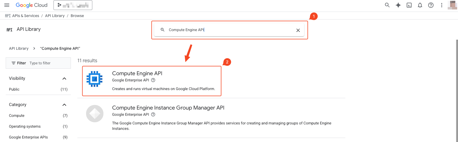Click the Browse breadcrumb item
Viewport: 458px width, 142px height.
point(77,16)
